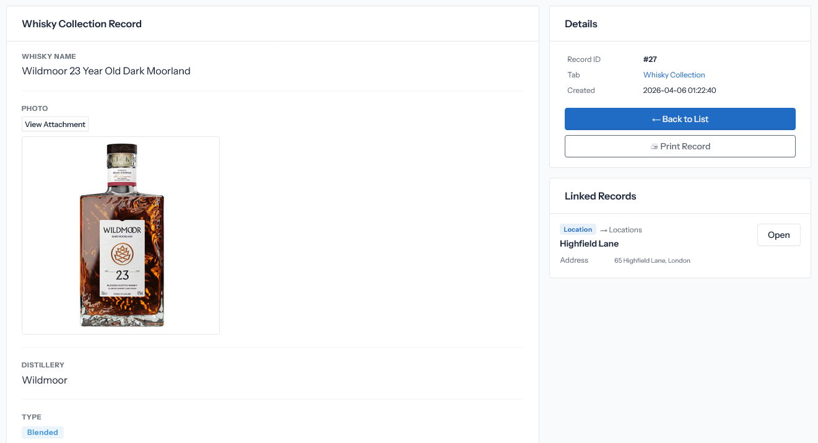The height and width of the screenshot is (443, 818).
Task: Click the Whisky Collection Record page title
Action: [82, 24]
